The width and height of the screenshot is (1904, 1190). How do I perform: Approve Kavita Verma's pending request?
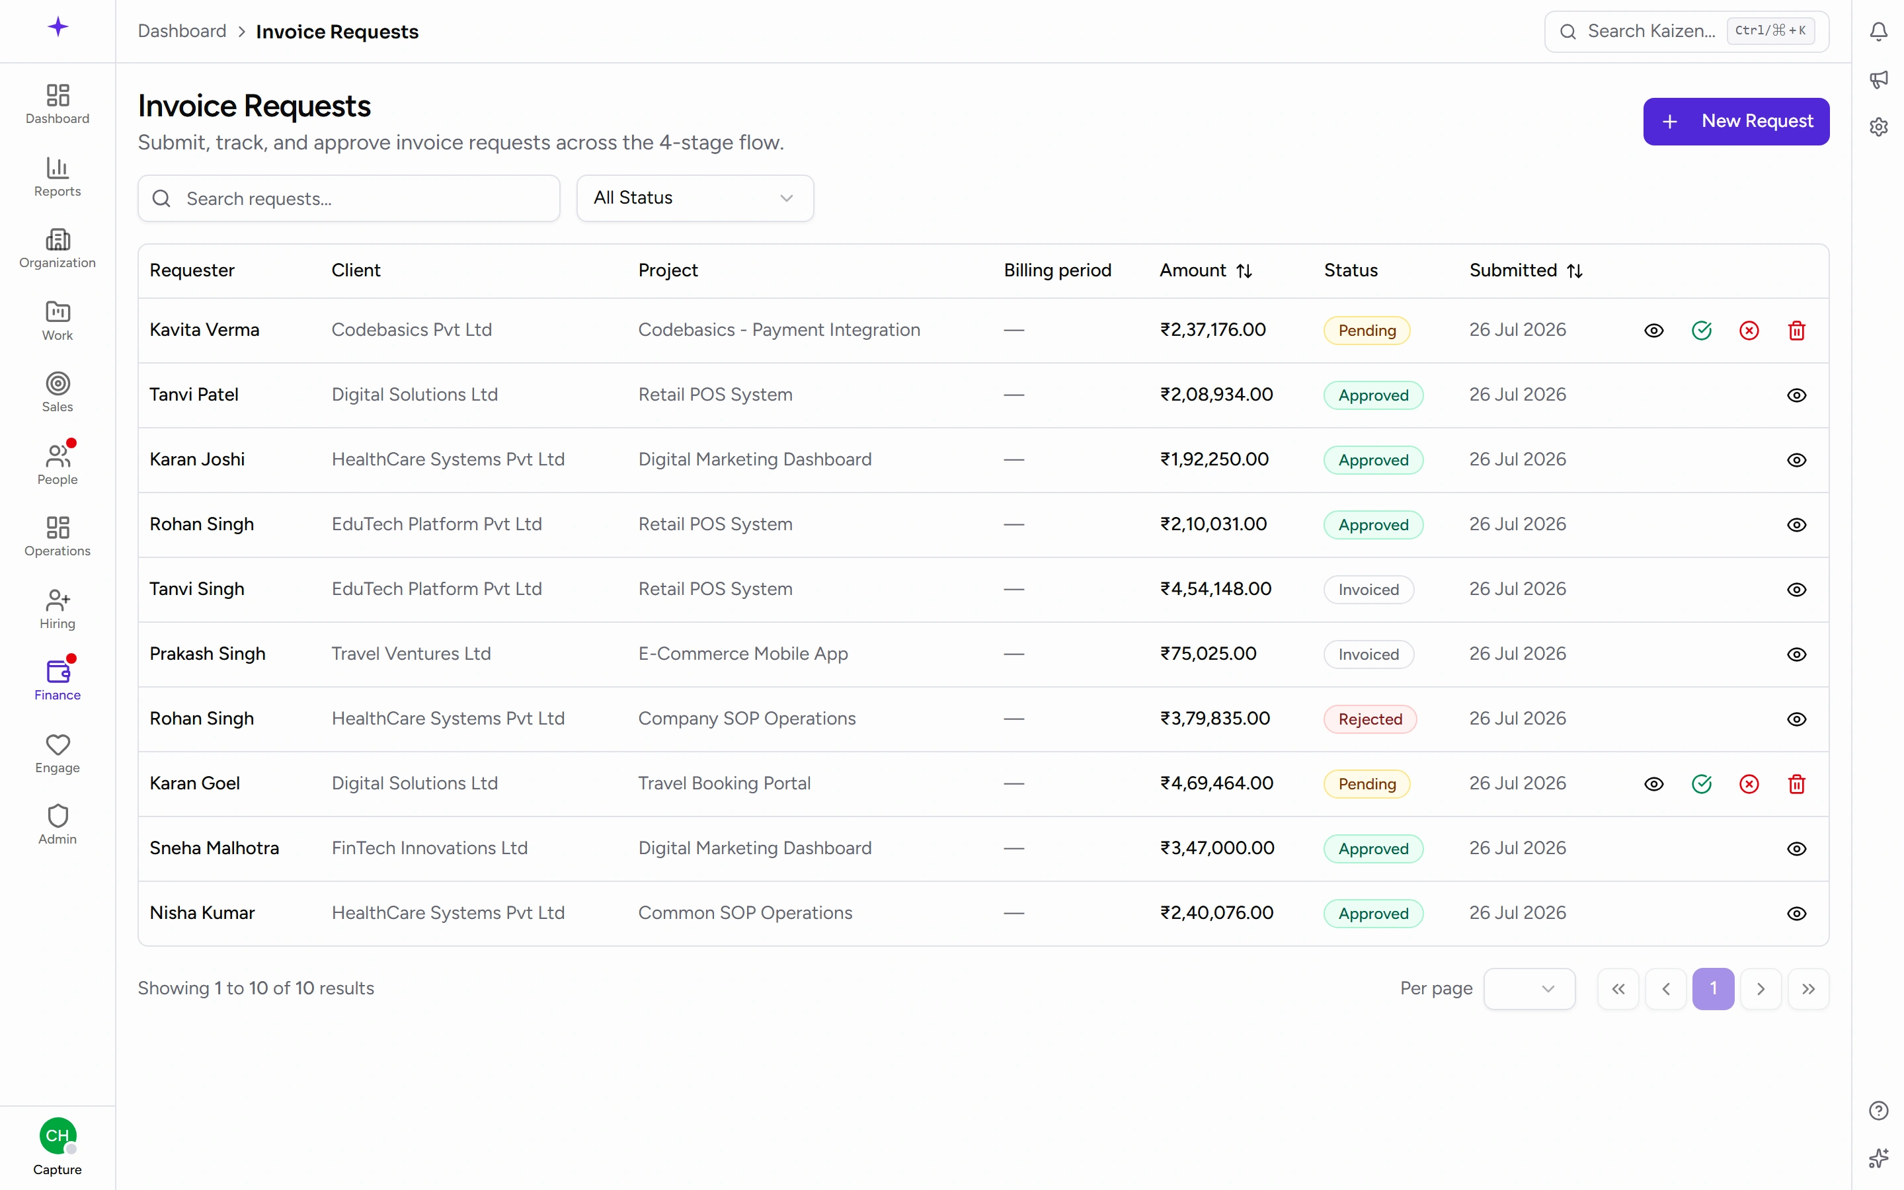coord(1701,331)
